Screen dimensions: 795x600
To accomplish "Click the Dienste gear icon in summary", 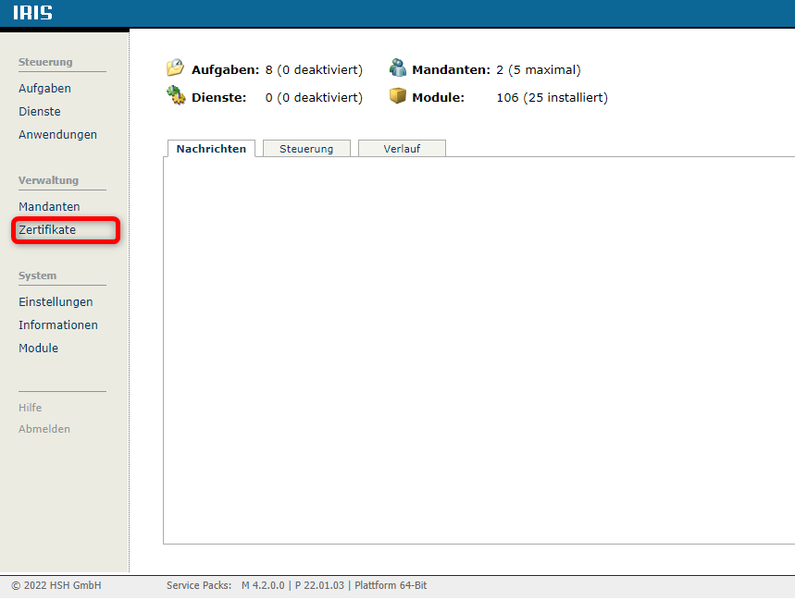I will coord(175,95).
